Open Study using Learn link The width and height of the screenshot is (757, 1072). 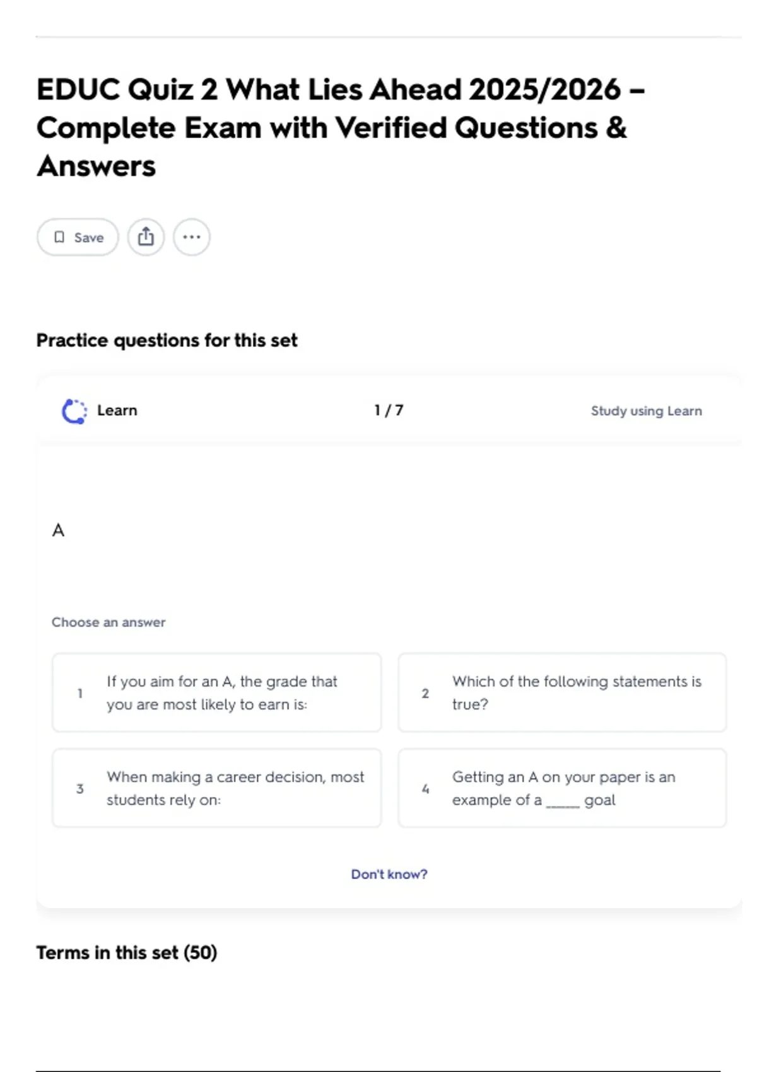click(x=646, y=411)
